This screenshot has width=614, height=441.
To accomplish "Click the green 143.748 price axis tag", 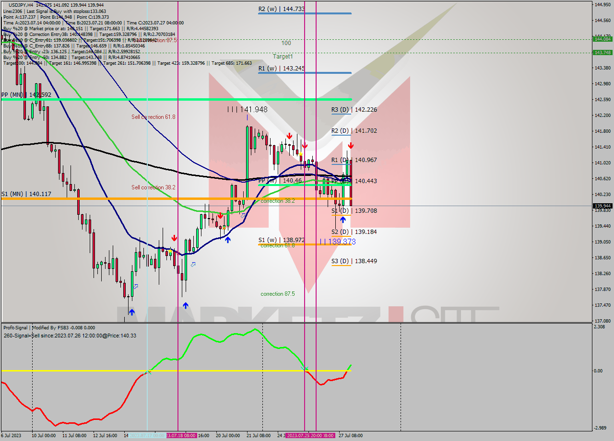I will tap(602, 53).
